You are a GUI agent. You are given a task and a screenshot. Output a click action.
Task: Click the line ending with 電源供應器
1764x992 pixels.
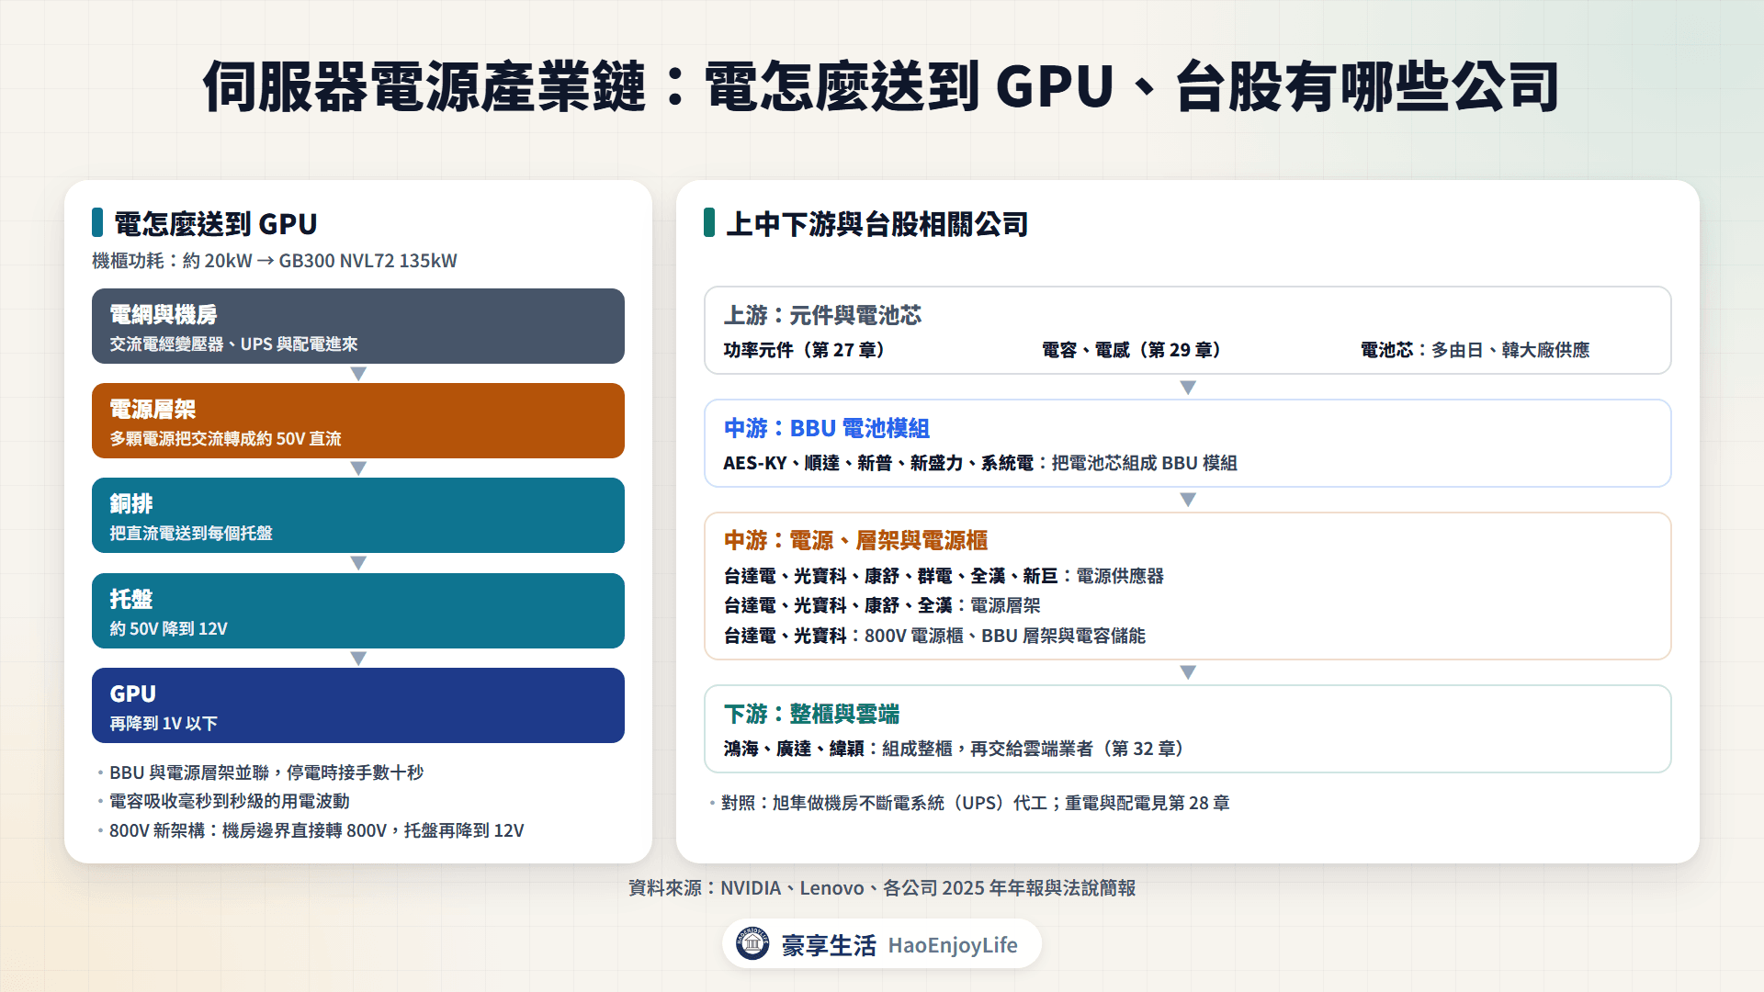(944, 576)
